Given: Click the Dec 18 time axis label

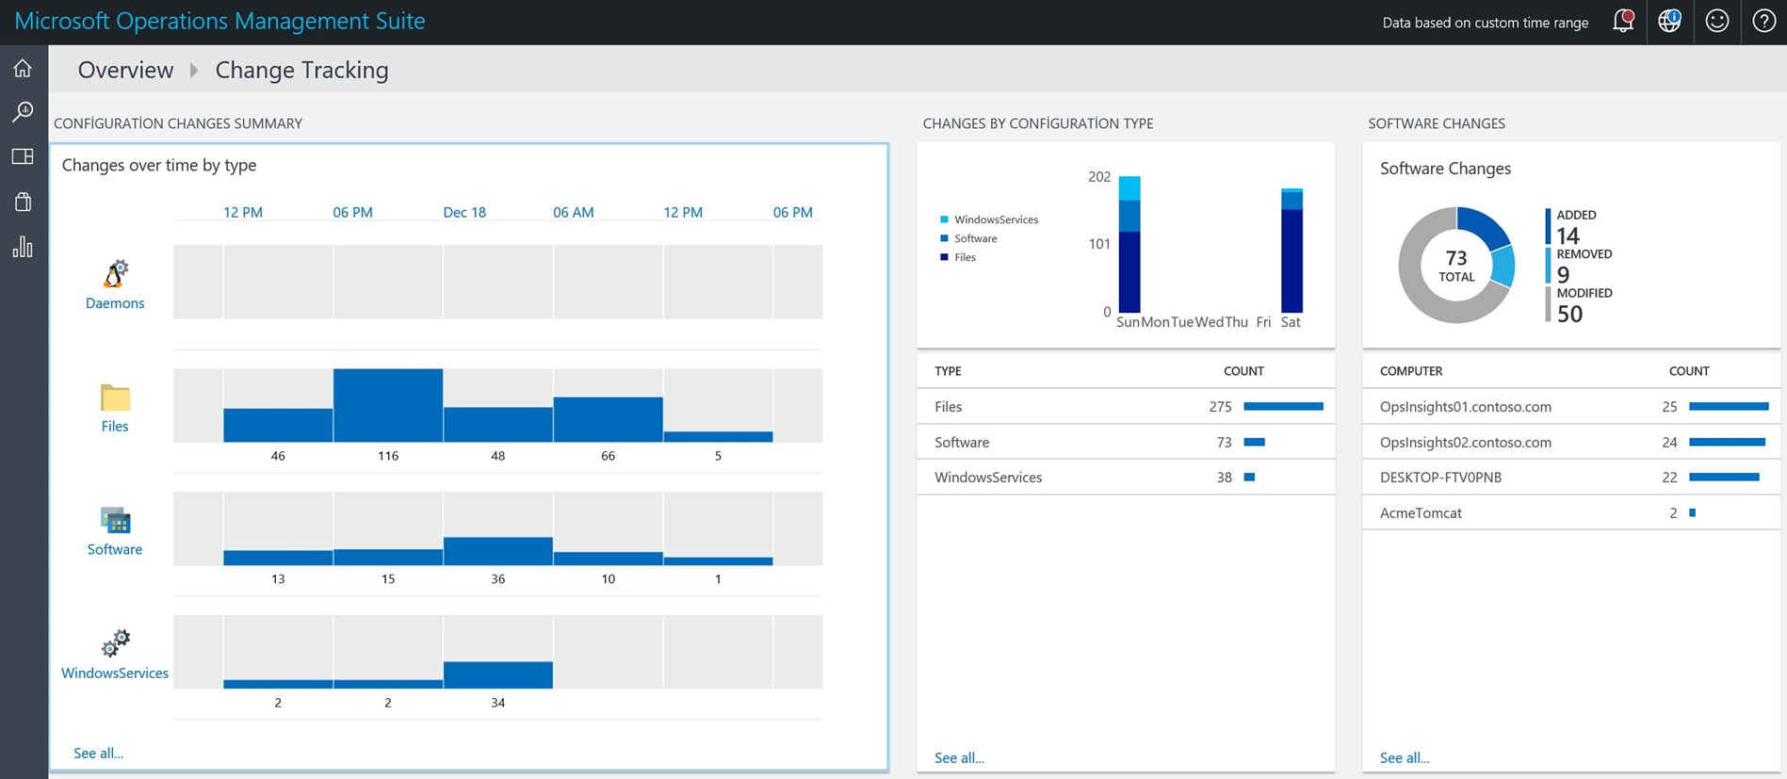Looking at the screenshot, I should tap(464, 212).
